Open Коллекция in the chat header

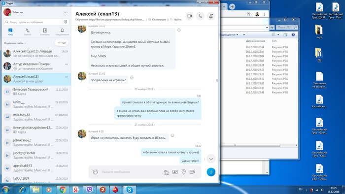coord(157,20)
